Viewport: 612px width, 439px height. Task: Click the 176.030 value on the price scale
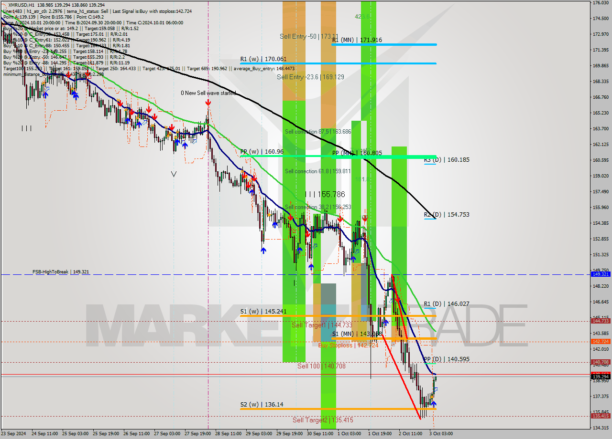click(x=601, y=3)
